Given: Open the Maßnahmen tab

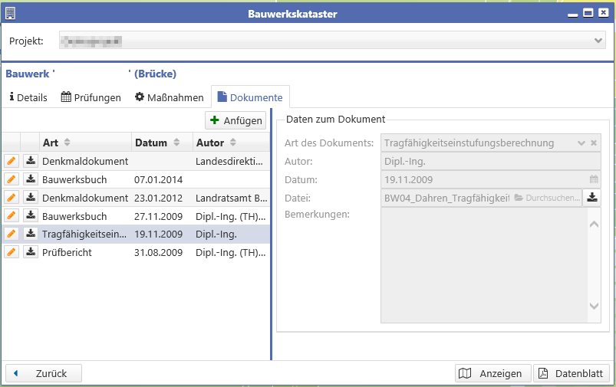Looking at the screenshot, I should (x=170, y=97).
